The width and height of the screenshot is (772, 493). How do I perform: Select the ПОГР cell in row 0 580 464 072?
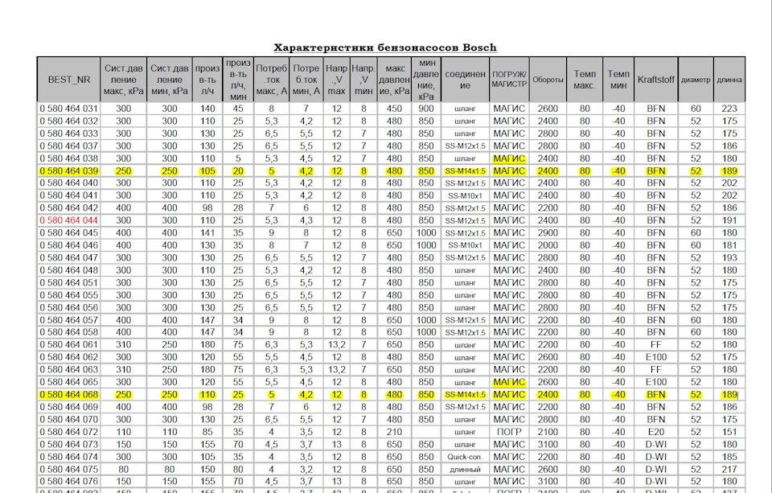tap(509, 432)
